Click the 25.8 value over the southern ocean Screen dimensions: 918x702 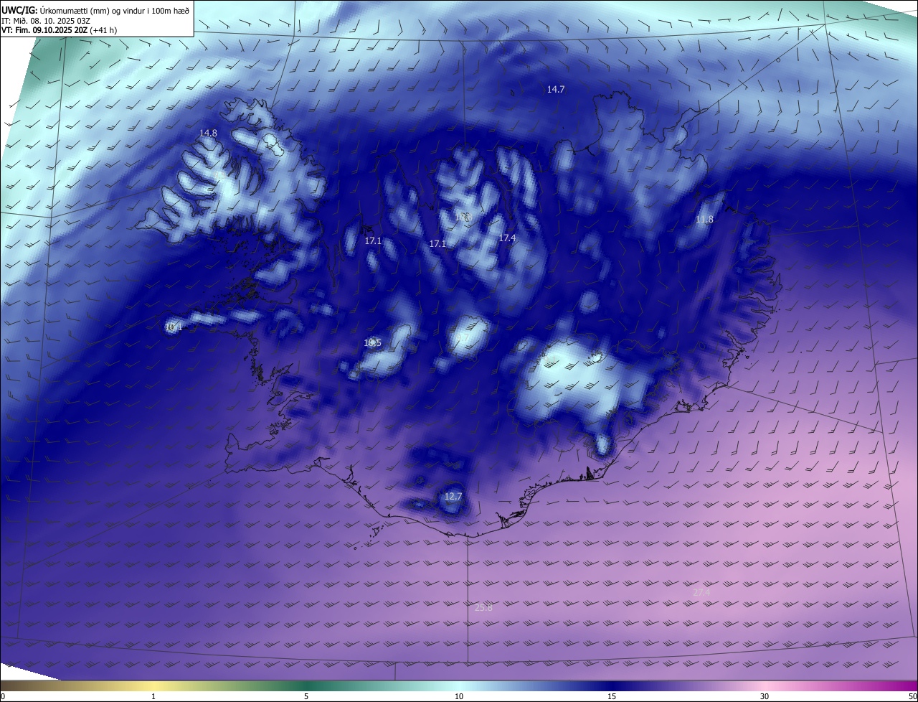484,608
